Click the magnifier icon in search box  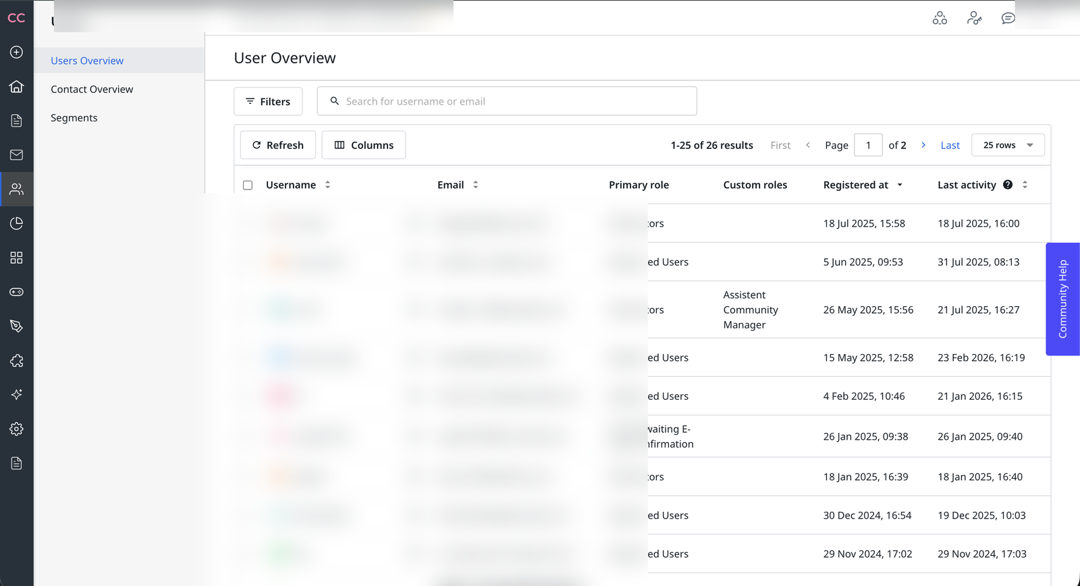pyautogui.click(x=334, y=101)
